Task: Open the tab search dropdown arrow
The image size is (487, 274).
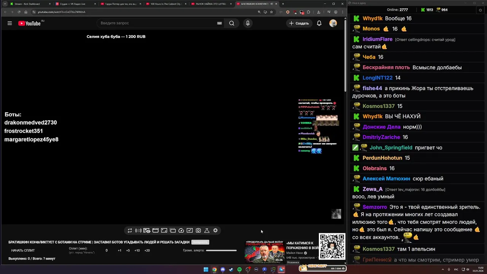Action: coord(4,4)
